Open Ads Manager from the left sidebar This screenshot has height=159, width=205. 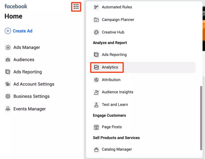[27, 47]
